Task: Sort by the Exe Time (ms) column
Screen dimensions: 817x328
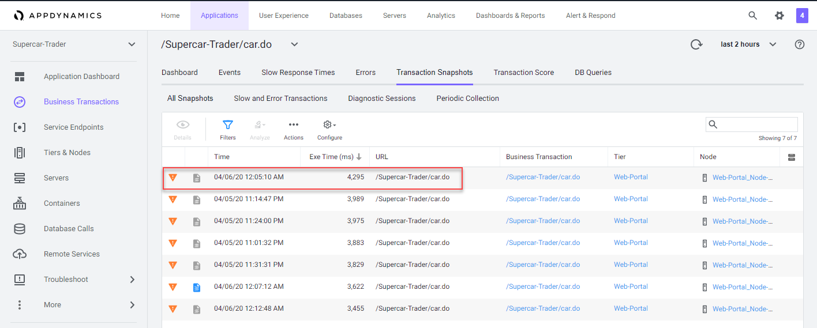Action: pyautogui.click(x=335, y=157)
